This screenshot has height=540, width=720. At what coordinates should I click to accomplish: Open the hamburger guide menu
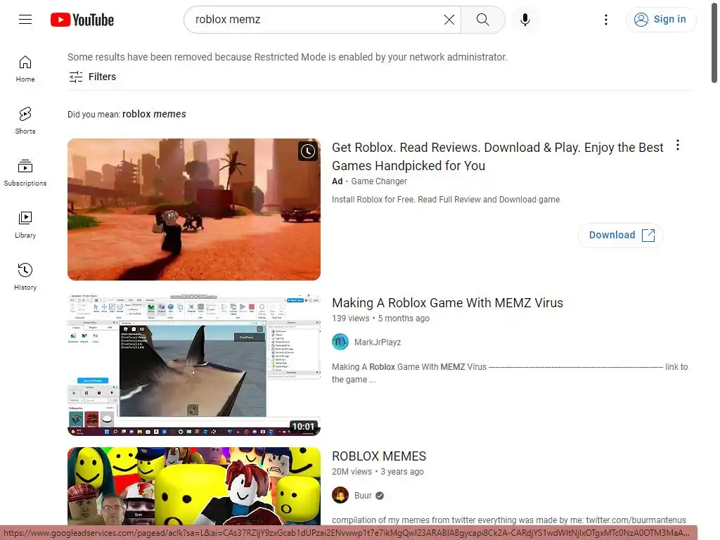click(x=25, y=19)
